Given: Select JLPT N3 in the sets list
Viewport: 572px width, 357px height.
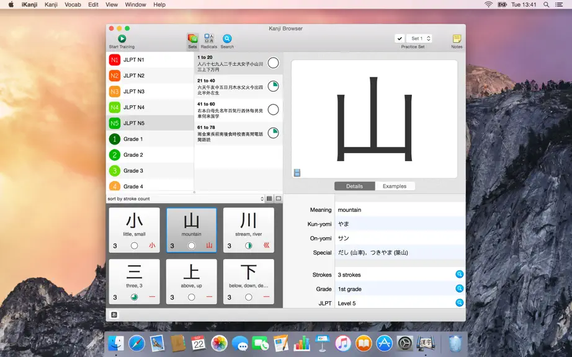Looking at the screenshot, I should coord(150,92).
